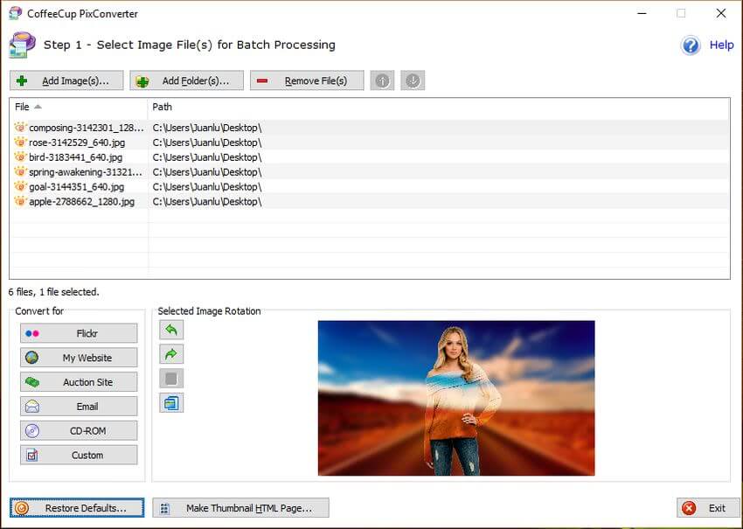Click file icon beside bird-3183441_640.jpg
This screenshot has height=529, width=743.
20,157
